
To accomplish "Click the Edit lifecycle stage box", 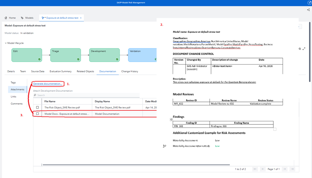I will pyautogui.click(x=27, y=55).
